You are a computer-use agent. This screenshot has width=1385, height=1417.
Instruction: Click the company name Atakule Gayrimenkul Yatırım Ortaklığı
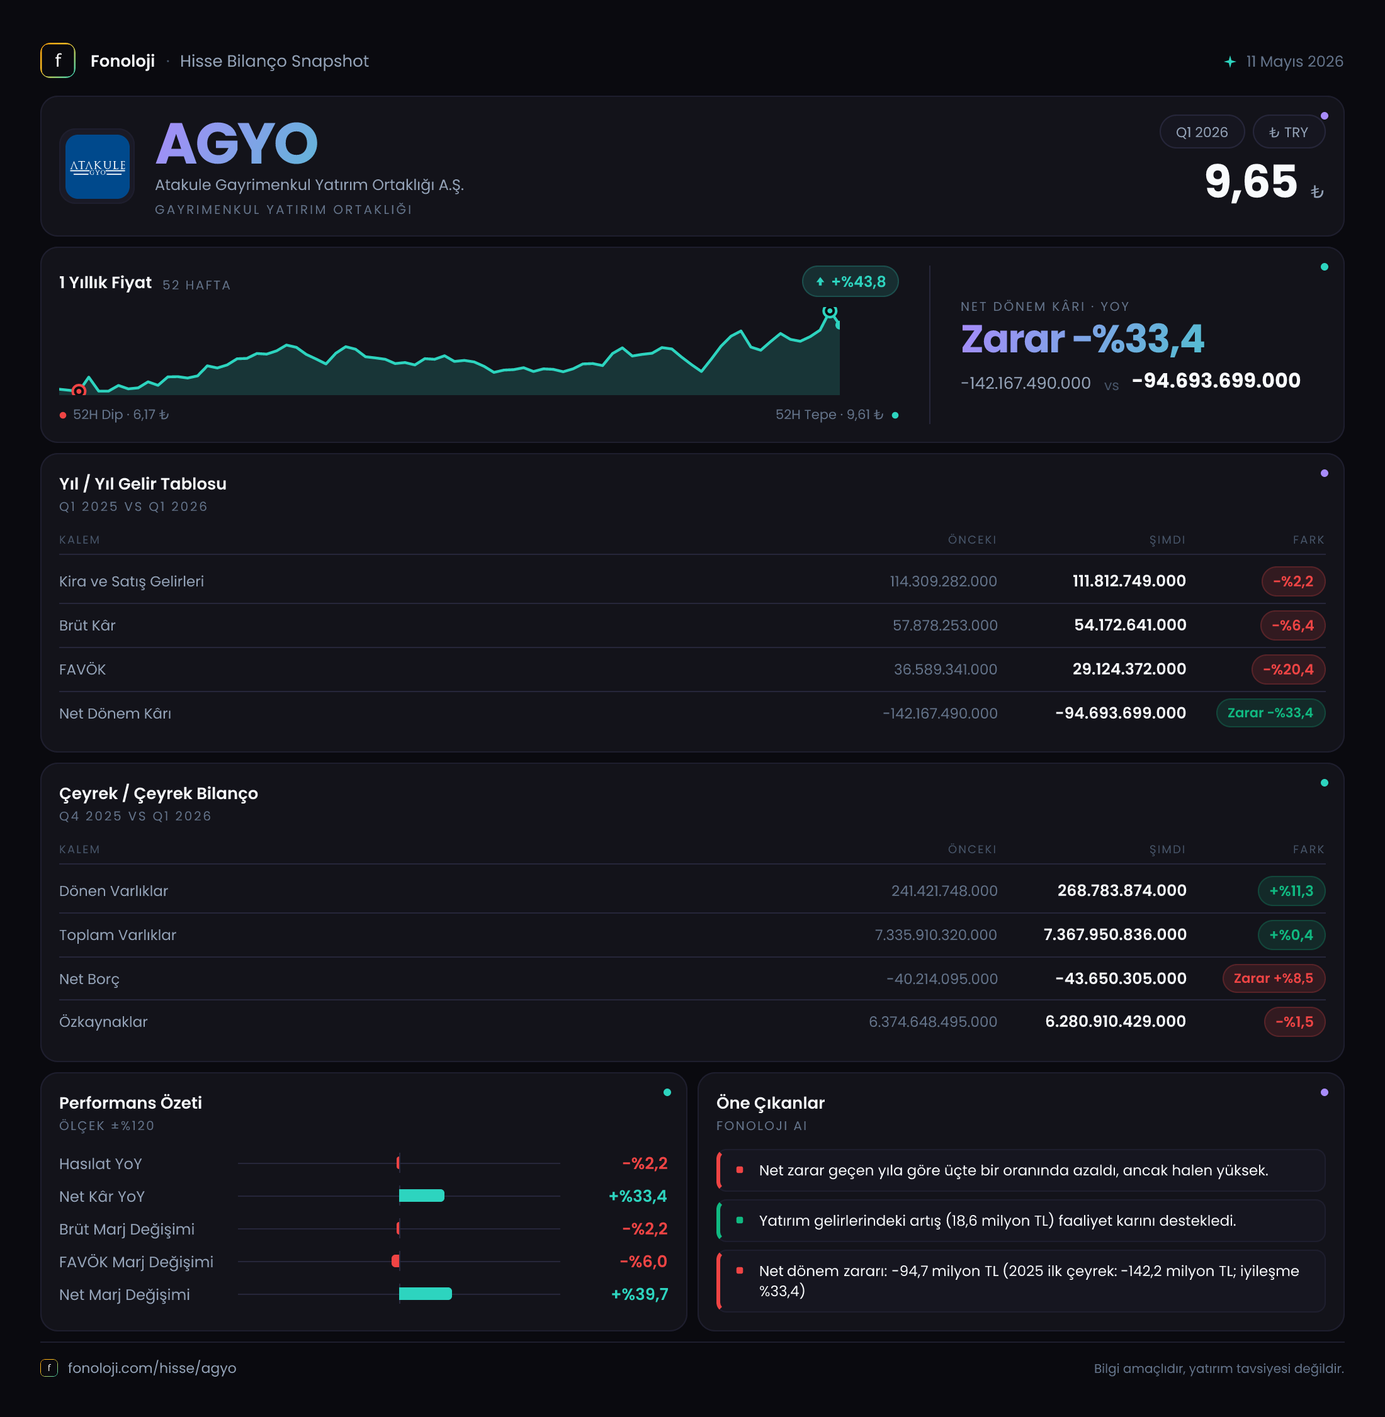pyautogui.click(x=309, y=186)
